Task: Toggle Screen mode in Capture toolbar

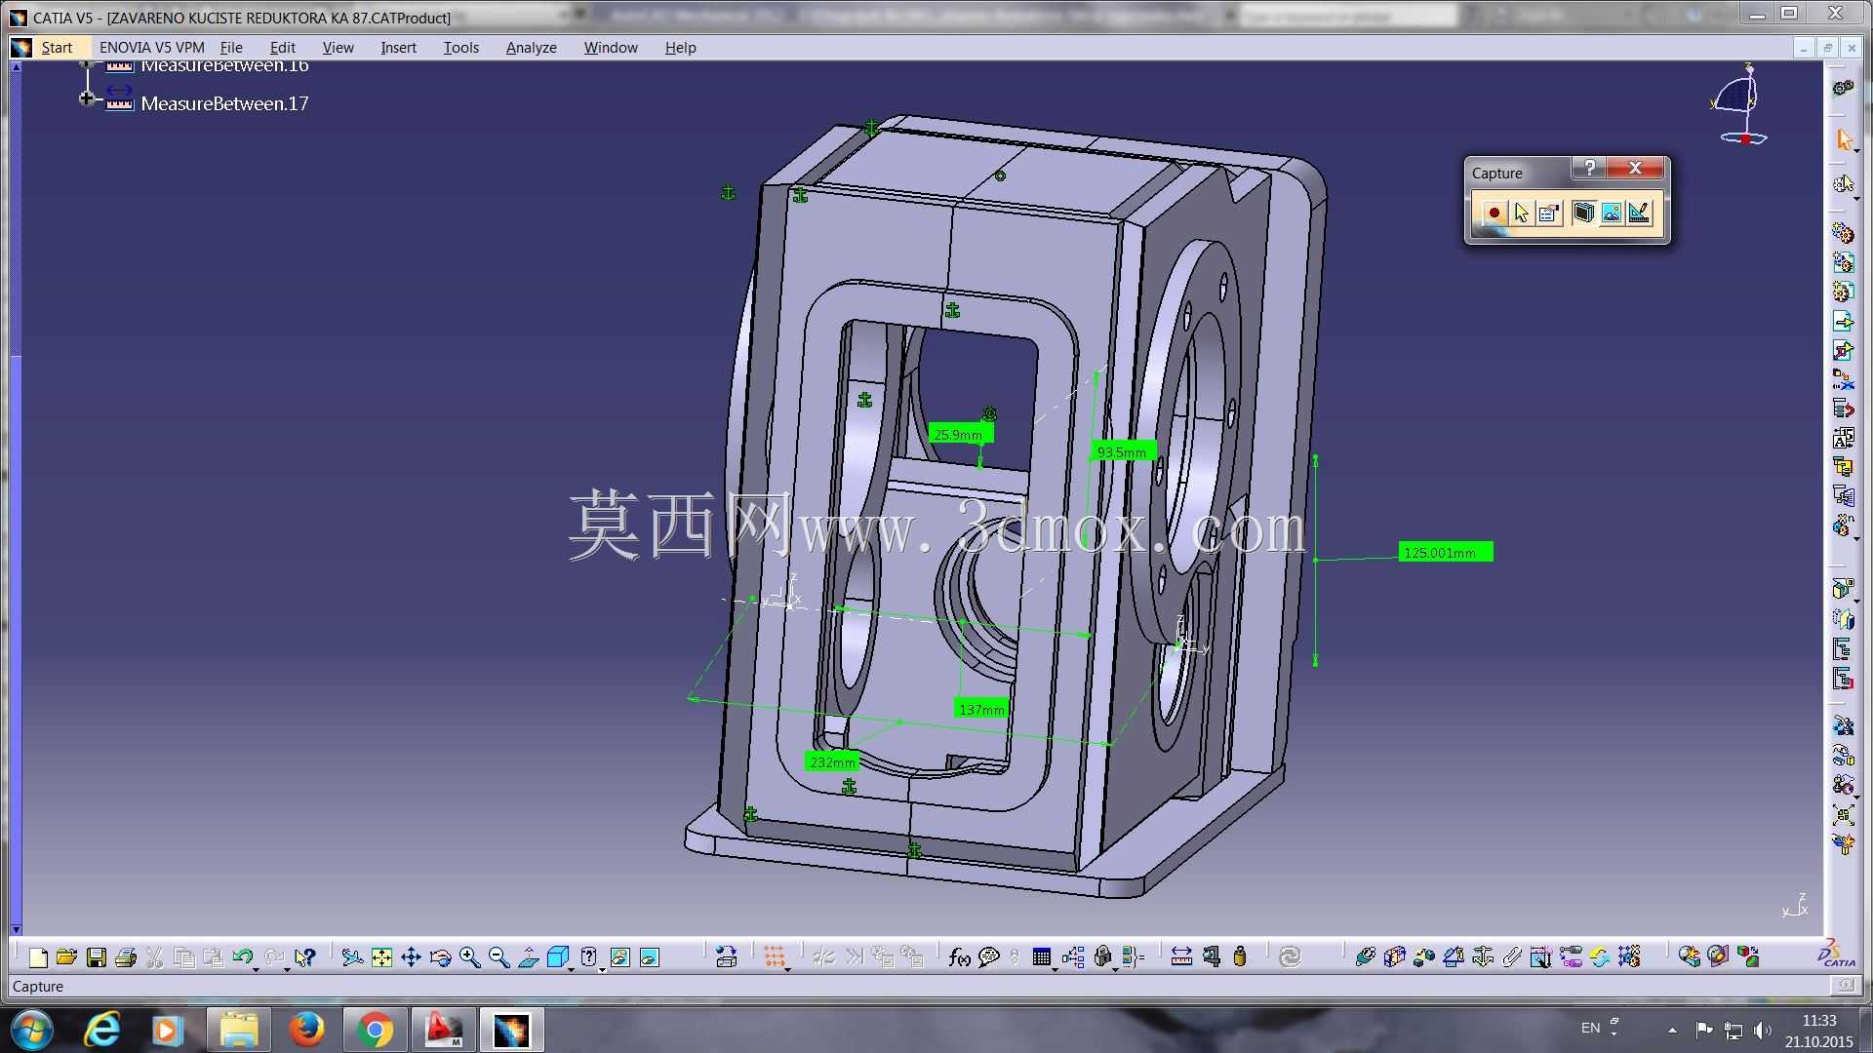Action: pyautogui.click(x=1583, y=213)
